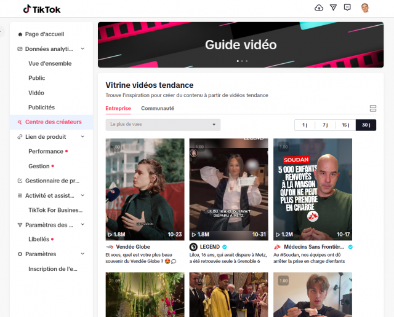The width and height of the screenshot is (394, 317).
Task: Open the LEGEND account name
Action: pyautogui.click(x=209, y=247)
